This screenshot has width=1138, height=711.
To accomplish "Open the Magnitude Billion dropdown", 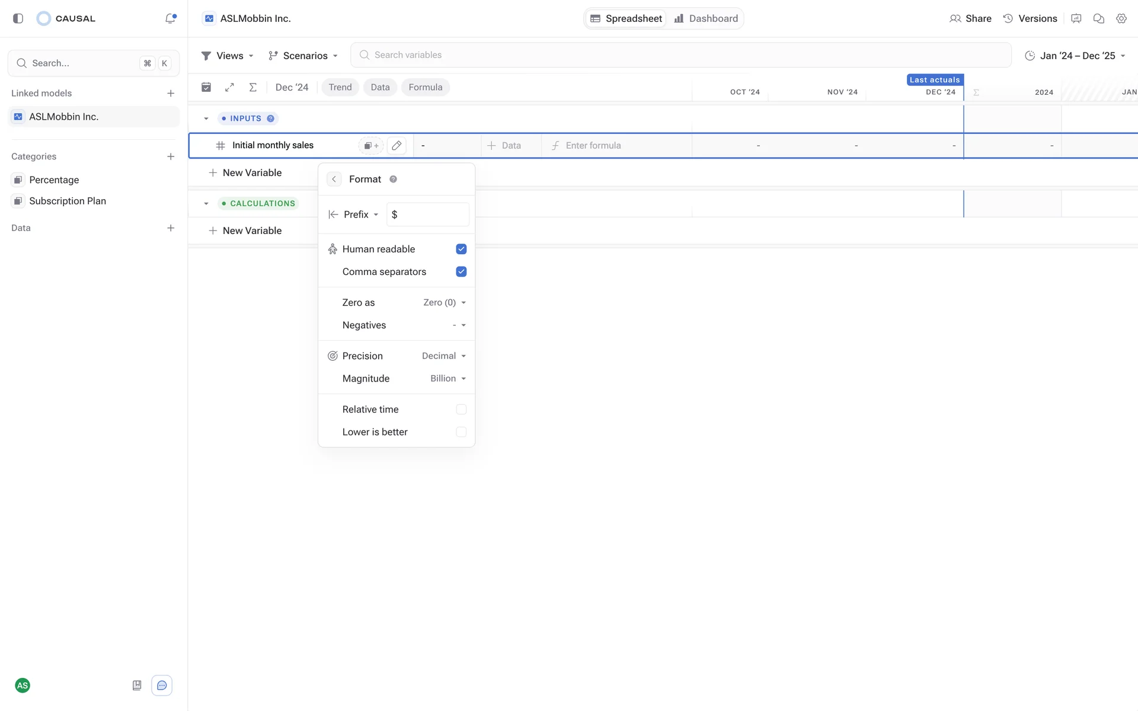I will [x=447, y=379].
